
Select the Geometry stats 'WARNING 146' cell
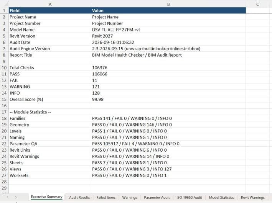[168, 125]
